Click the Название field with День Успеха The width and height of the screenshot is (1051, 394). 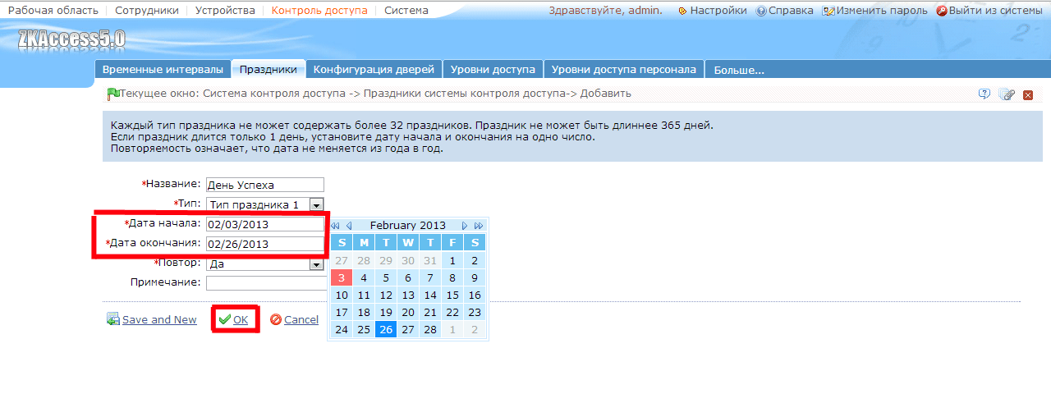(x=265, y=185)
